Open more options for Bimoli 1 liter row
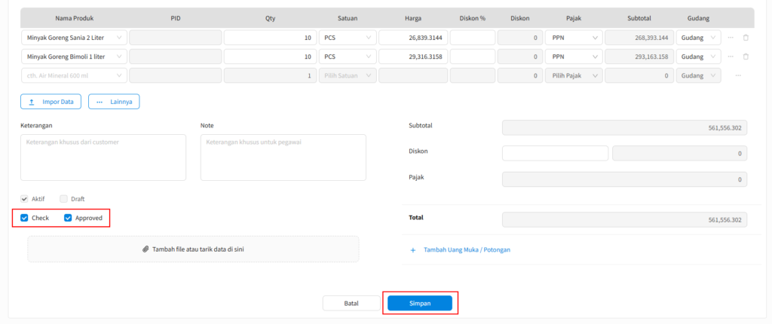Viewport: 772px width, 324px height. [730, 57]
